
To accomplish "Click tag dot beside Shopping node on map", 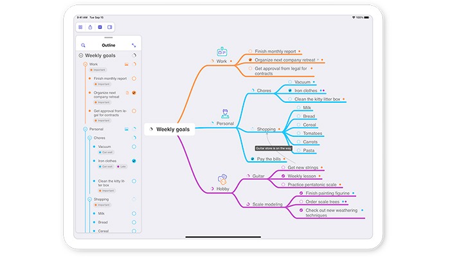I will click(x=279, y=129).
